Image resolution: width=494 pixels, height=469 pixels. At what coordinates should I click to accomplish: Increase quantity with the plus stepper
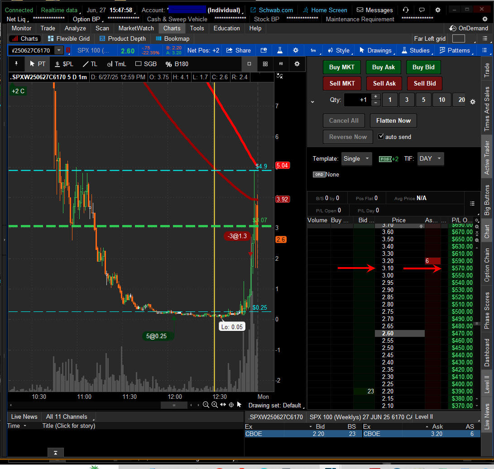coord(375,96)
